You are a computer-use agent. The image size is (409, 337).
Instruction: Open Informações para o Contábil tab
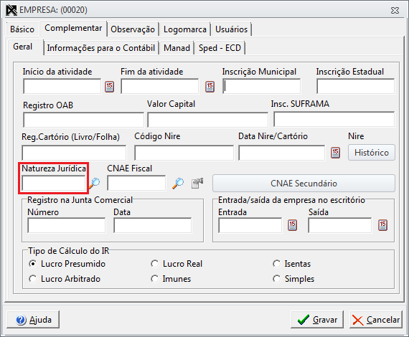point(101,48)
